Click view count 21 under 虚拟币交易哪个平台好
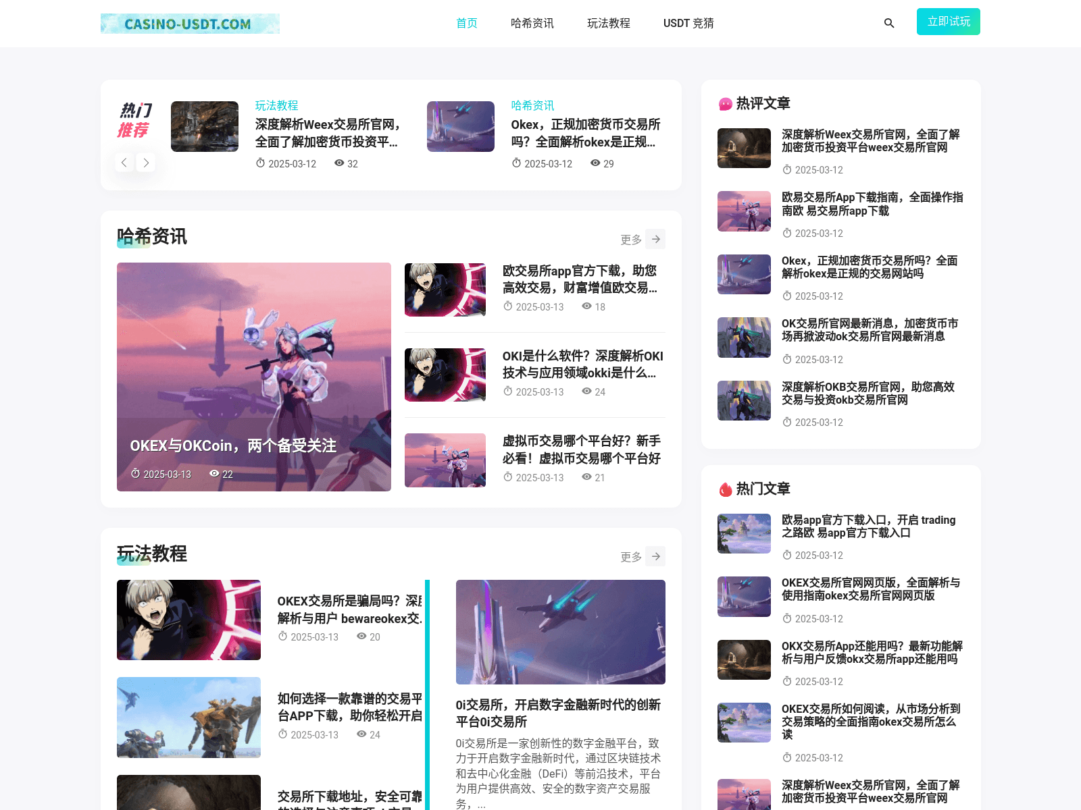The width and height of the screenshot is (1081, 810). coord(600,478)
